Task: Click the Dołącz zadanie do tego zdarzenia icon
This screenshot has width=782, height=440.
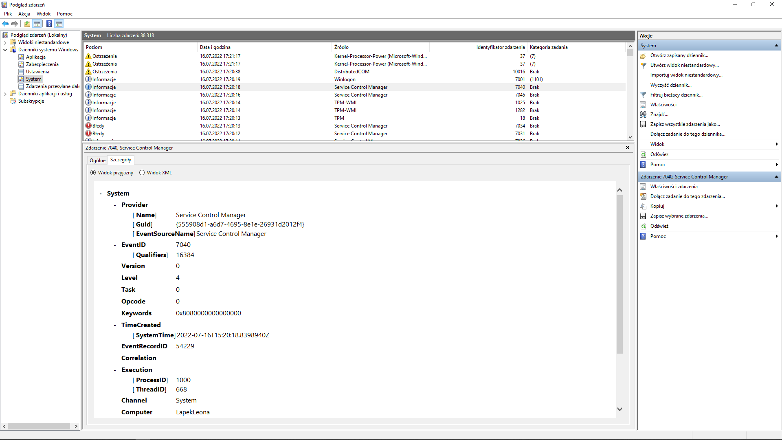Action: click(643, 196)
